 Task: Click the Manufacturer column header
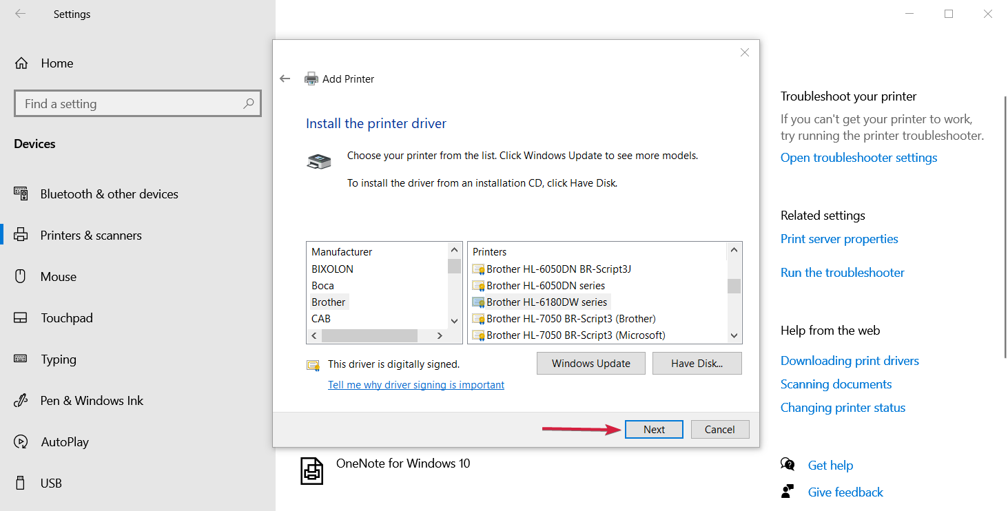pos(342,252)
